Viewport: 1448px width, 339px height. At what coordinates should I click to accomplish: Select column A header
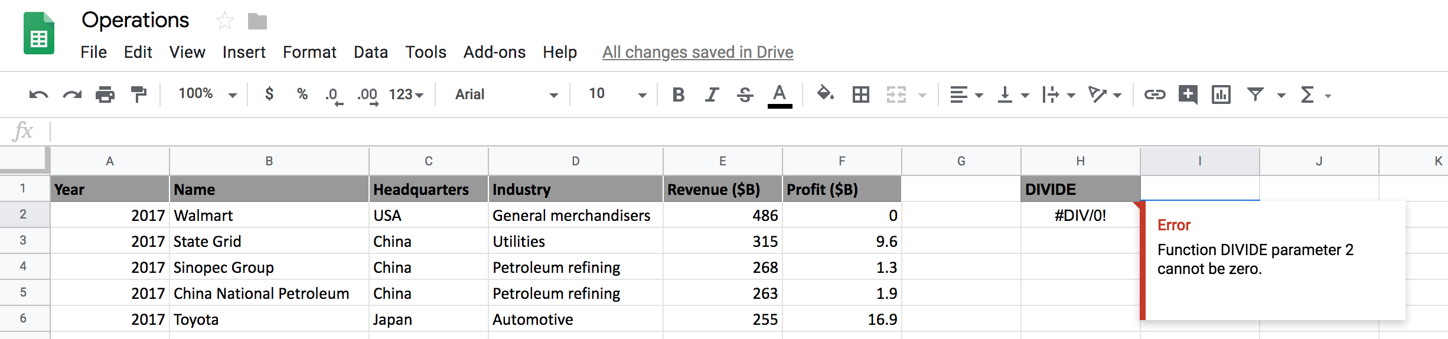click(110, 161)
